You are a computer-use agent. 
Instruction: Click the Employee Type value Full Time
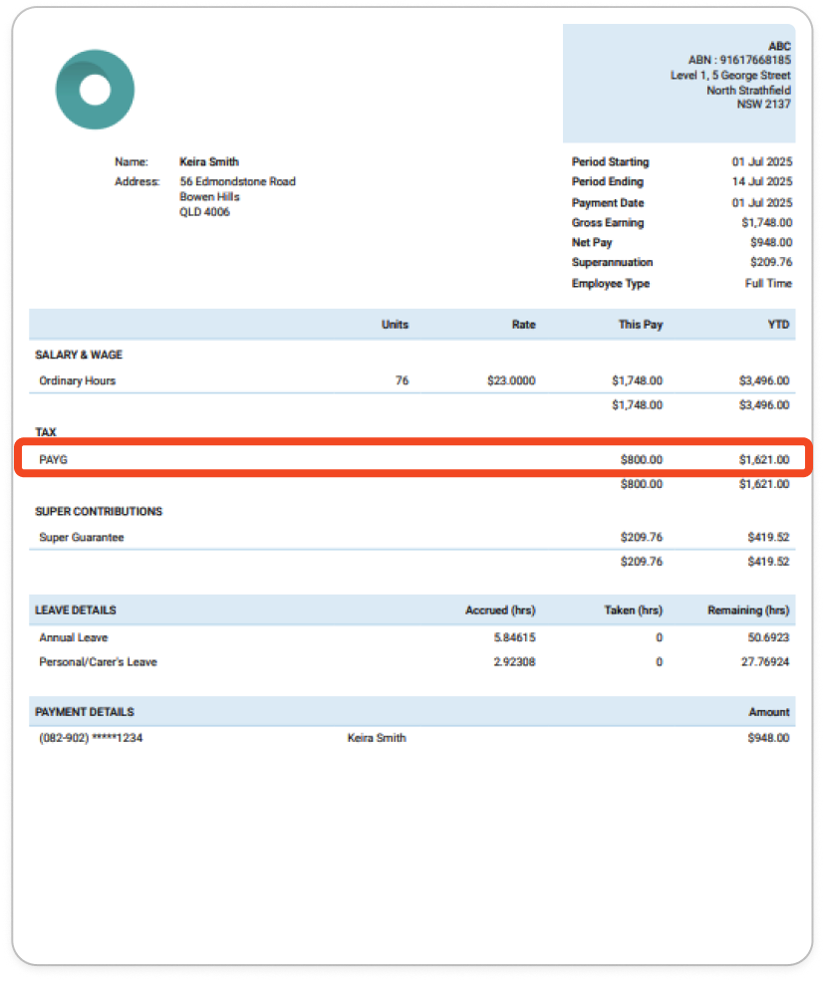click(x=769, y=283)
